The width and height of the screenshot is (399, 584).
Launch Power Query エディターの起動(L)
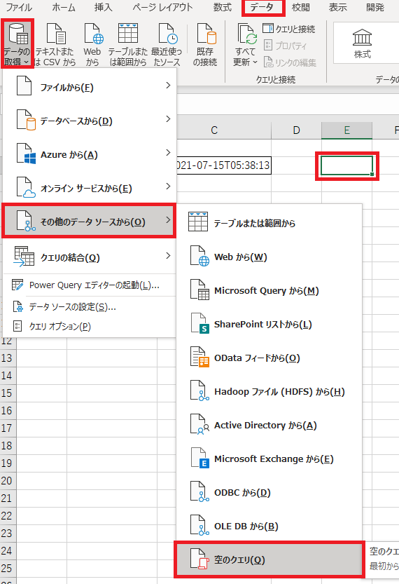point(89,285)
